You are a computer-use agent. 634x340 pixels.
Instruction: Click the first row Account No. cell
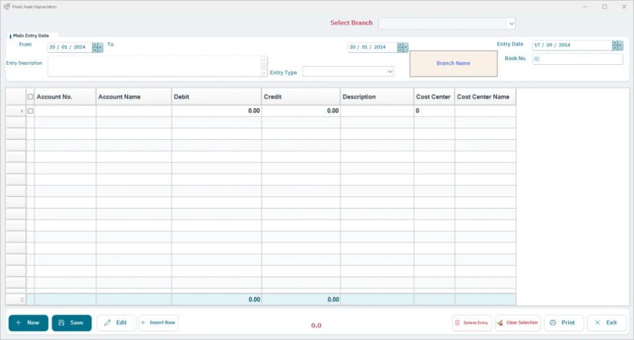[x=65, y=111]
